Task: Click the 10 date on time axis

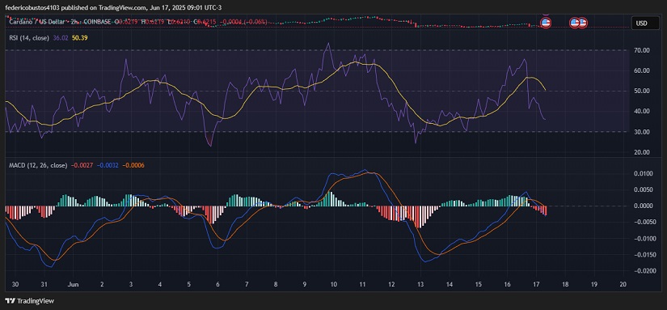Action: [333, 284]
